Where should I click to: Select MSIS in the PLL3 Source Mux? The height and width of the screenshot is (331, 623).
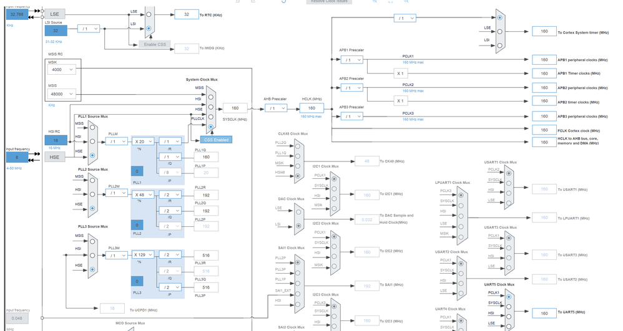pos(92,241)
